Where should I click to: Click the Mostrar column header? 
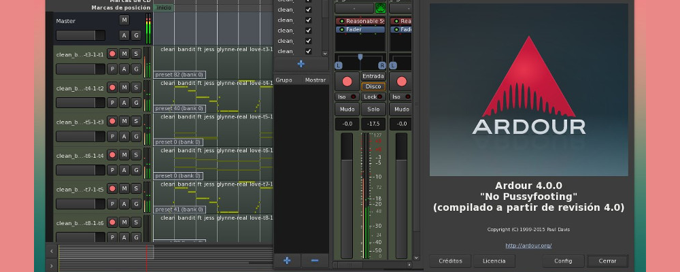coord(316,80)
